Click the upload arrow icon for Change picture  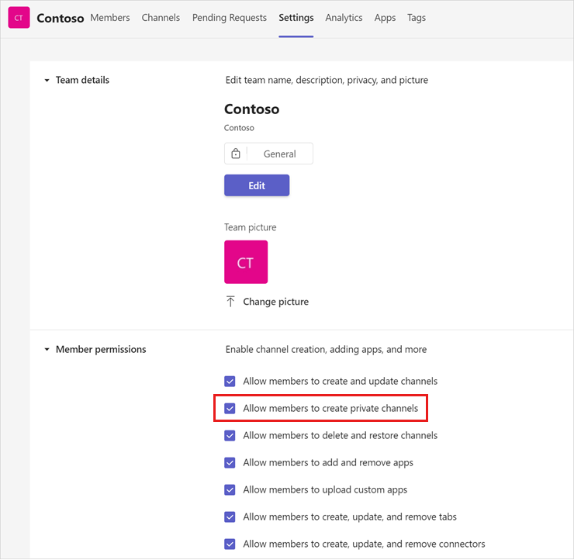230,302
